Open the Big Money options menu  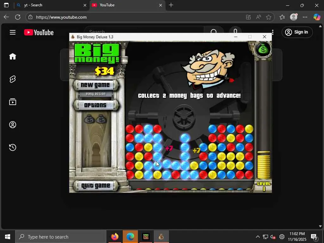point(95,105)
